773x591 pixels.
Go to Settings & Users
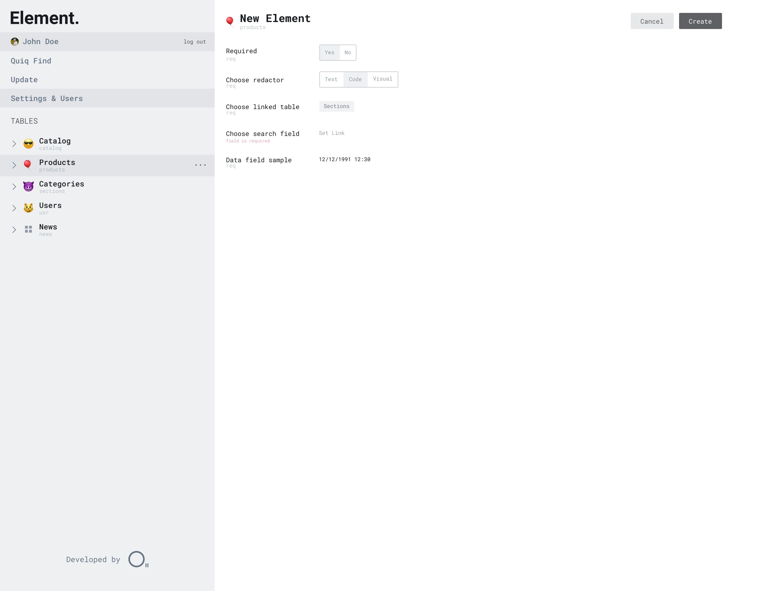pos(47,99)
